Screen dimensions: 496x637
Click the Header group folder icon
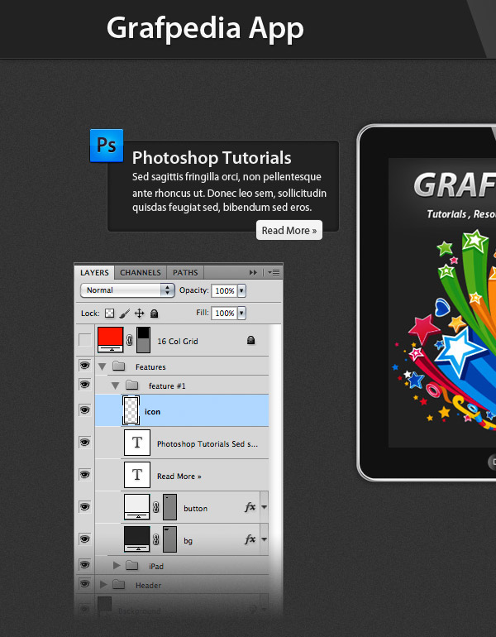tap(118, 584)
